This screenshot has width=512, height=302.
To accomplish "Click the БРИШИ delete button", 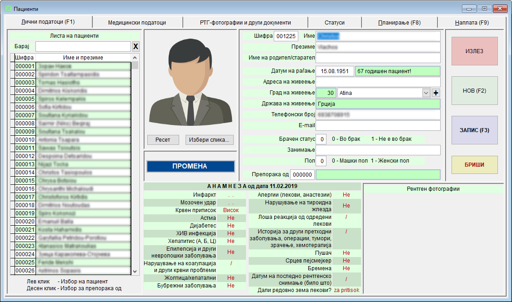I will point(474,165).
